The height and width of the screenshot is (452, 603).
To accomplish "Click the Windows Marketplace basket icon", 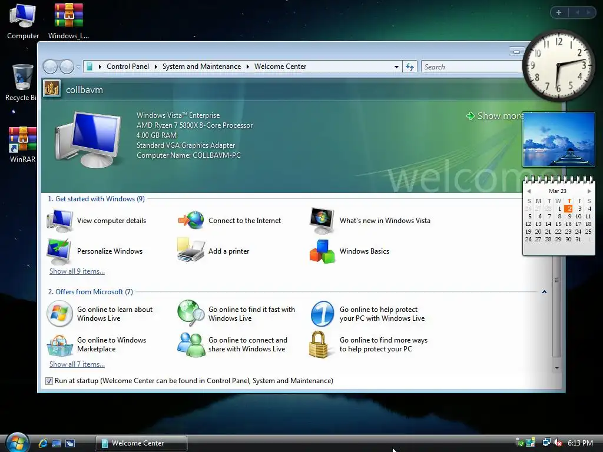I will (x=59, y=345).
